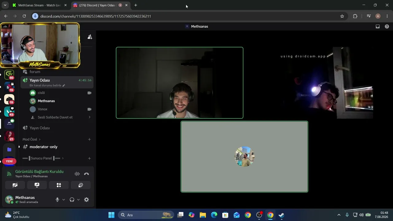Add a channel to Sunucu Panel
Viewport: 393px width, 221px height.
tap(89, 158)
